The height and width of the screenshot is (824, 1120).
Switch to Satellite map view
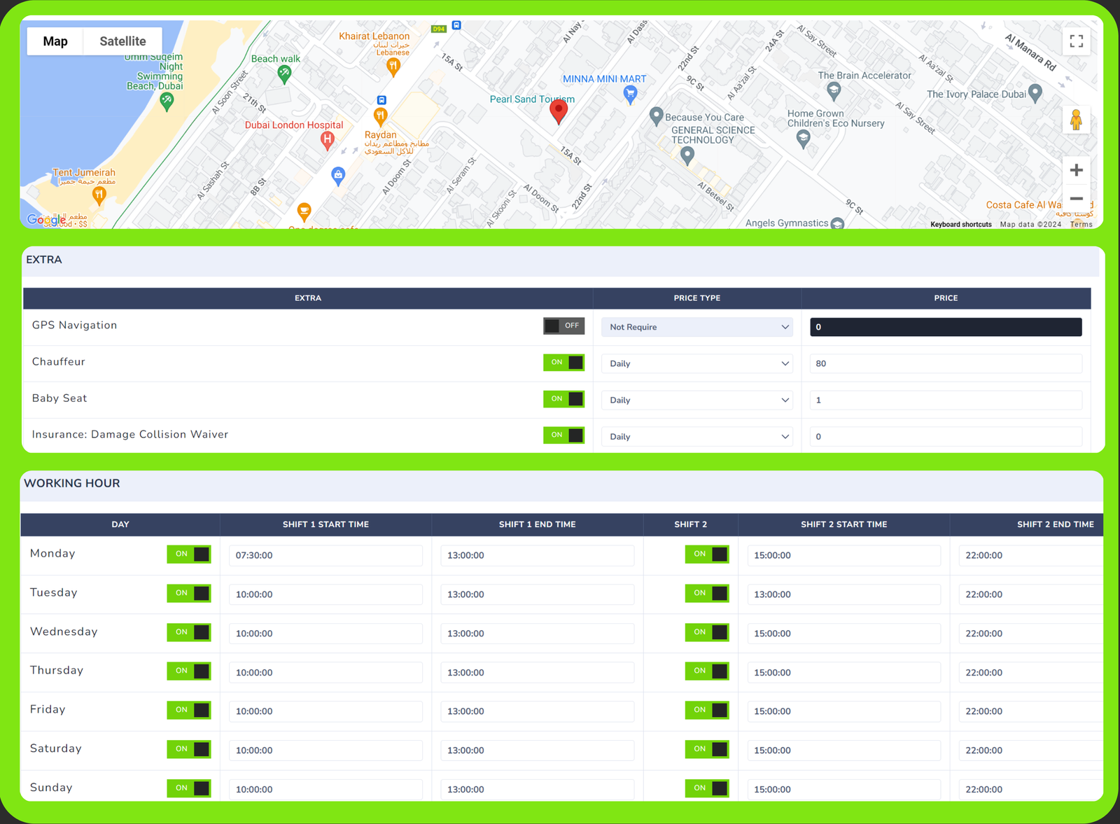[x=122, y=41]
